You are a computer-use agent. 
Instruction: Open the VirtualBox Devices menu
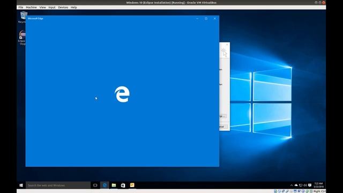63,7
